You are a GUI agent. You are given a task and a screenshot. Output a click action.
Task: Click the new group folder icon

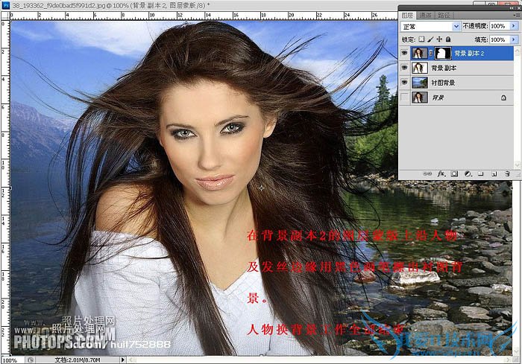[481, 174]
